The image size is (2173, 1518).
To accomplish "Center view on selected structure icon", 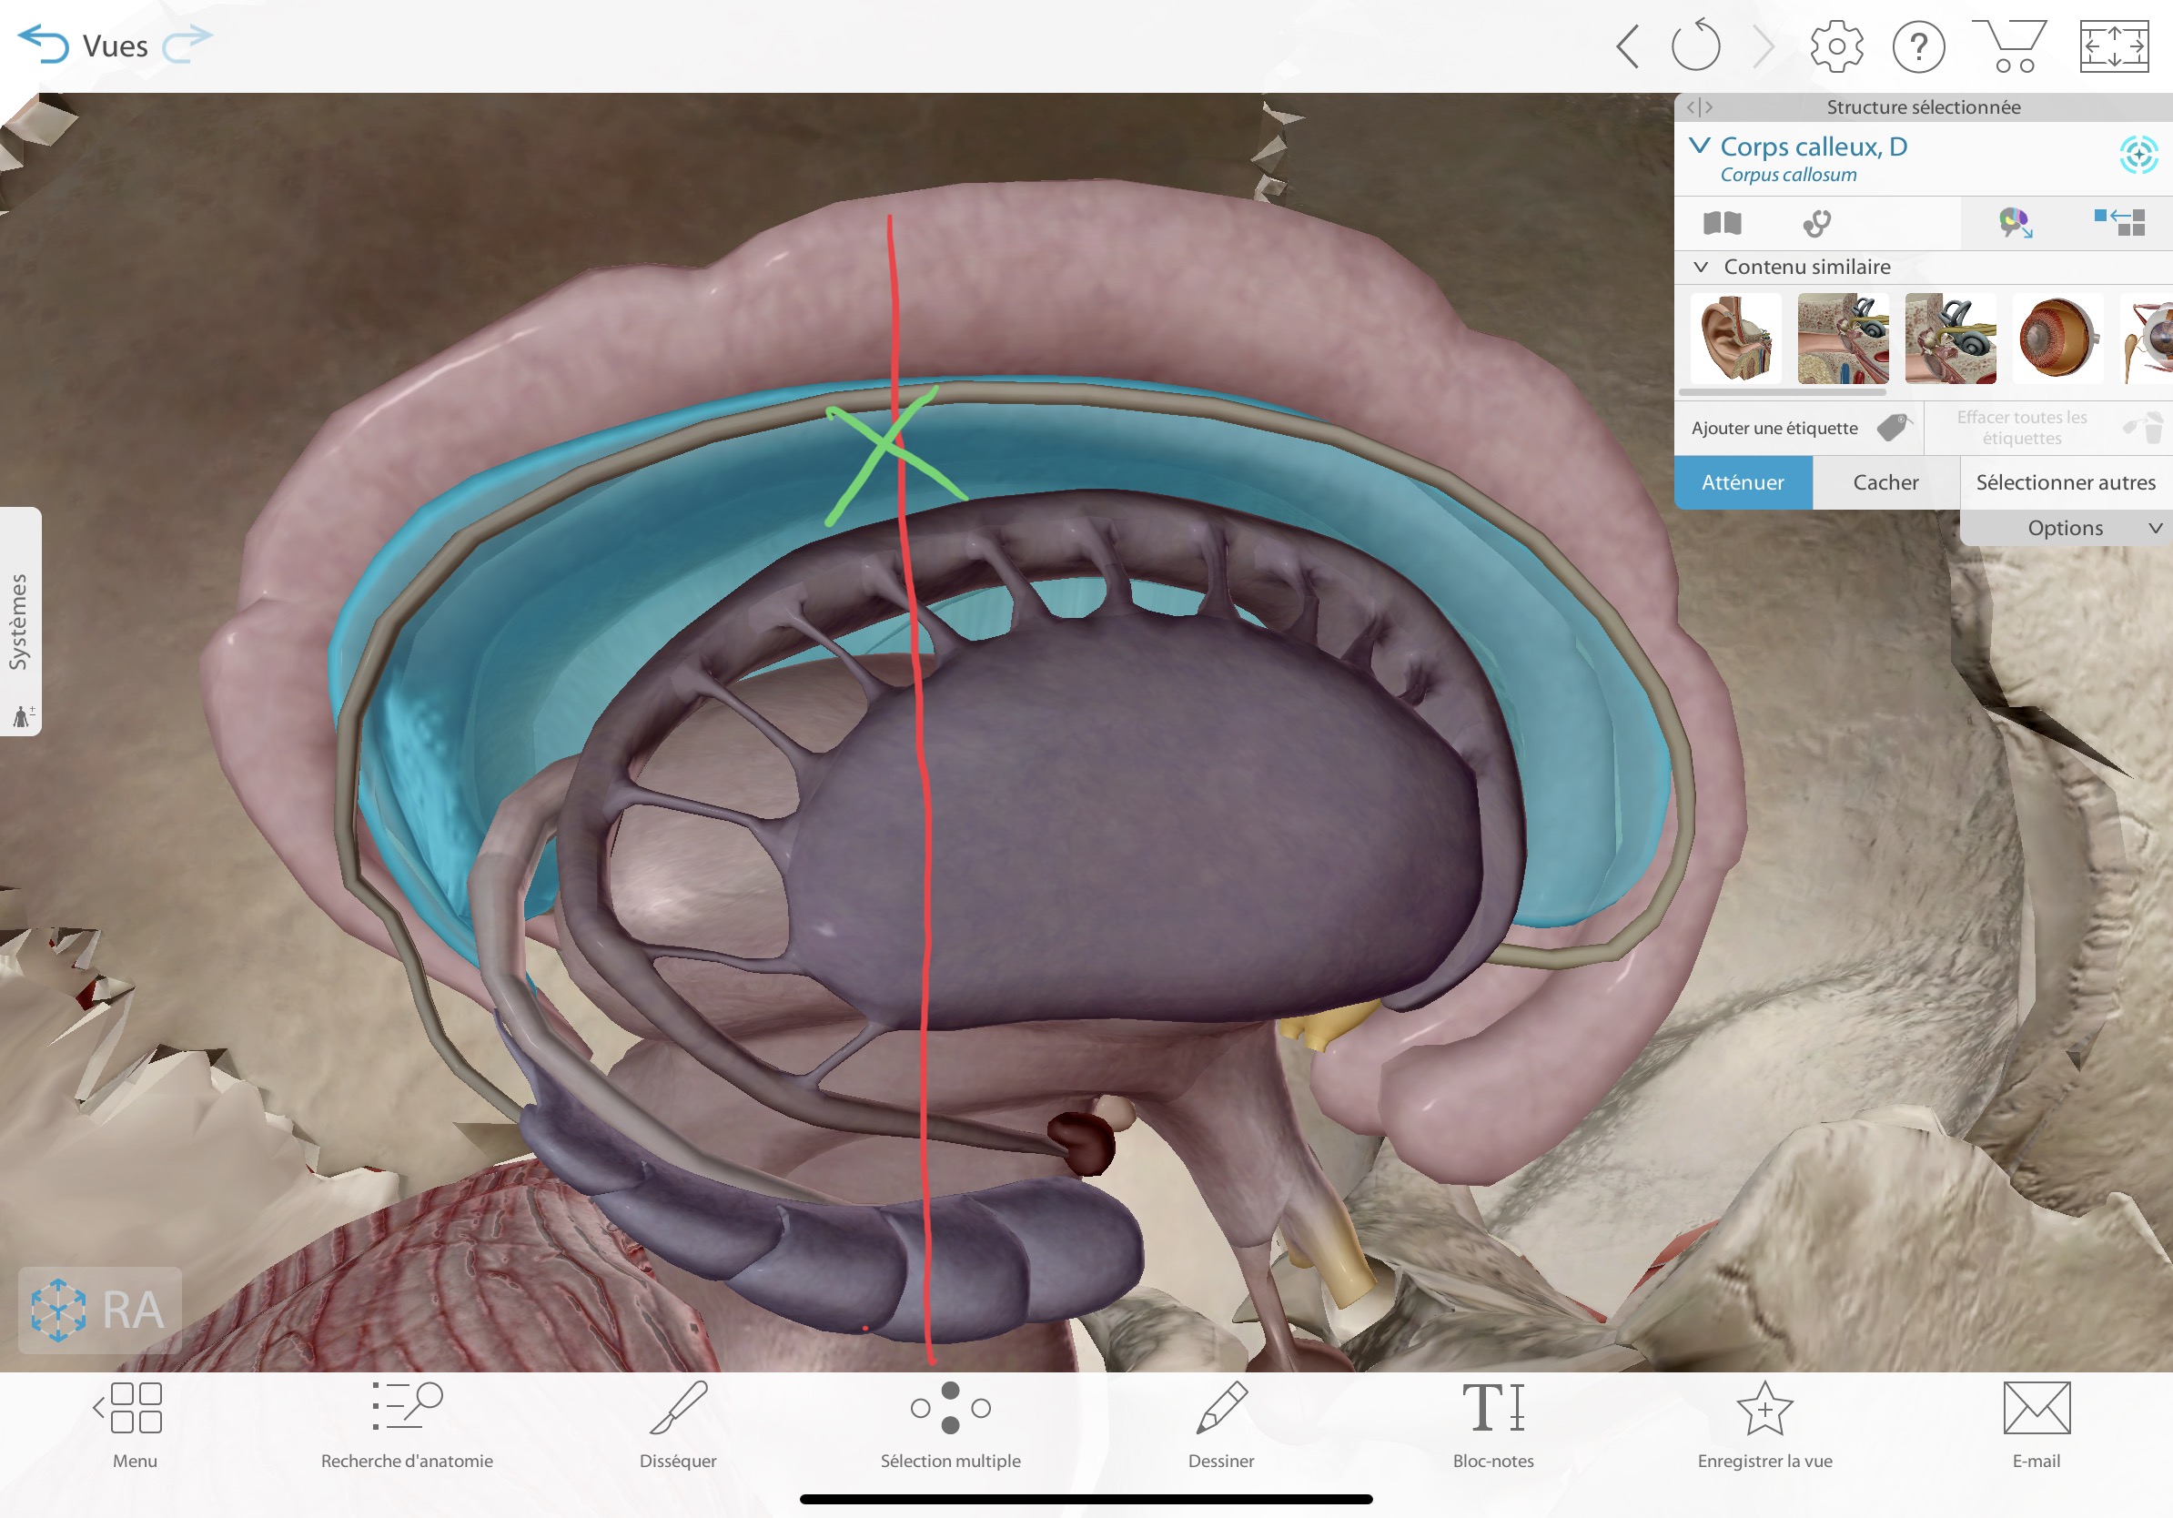I will point(2138,155).
